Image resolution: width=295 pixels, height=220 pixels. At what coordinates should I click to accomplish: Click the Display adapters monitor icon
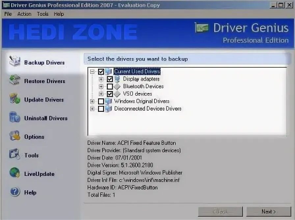pos(117,79)
